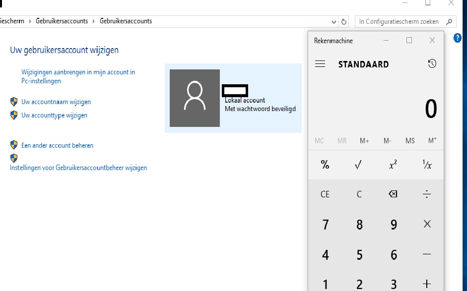Expand the address bar history dropdown
The height and width of the screenshot is (291, 467).
334,21
